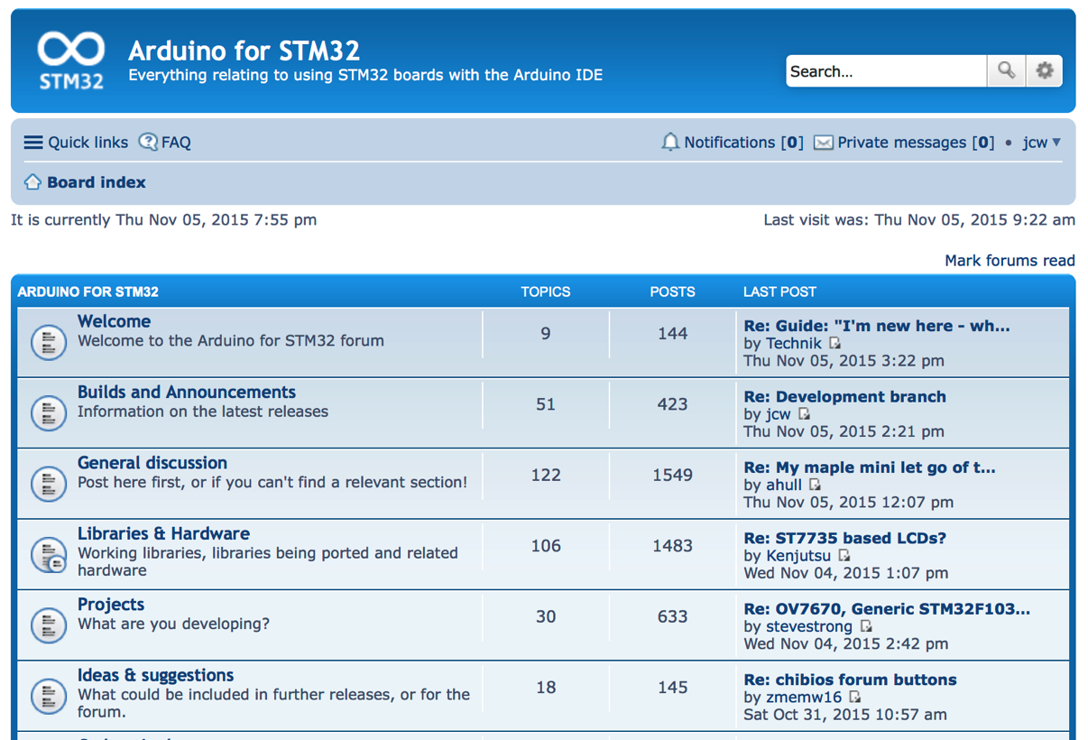This screenshot has width=1088, height=740.
Task: View latest post icon next to Technik
Action: (834, 343)
